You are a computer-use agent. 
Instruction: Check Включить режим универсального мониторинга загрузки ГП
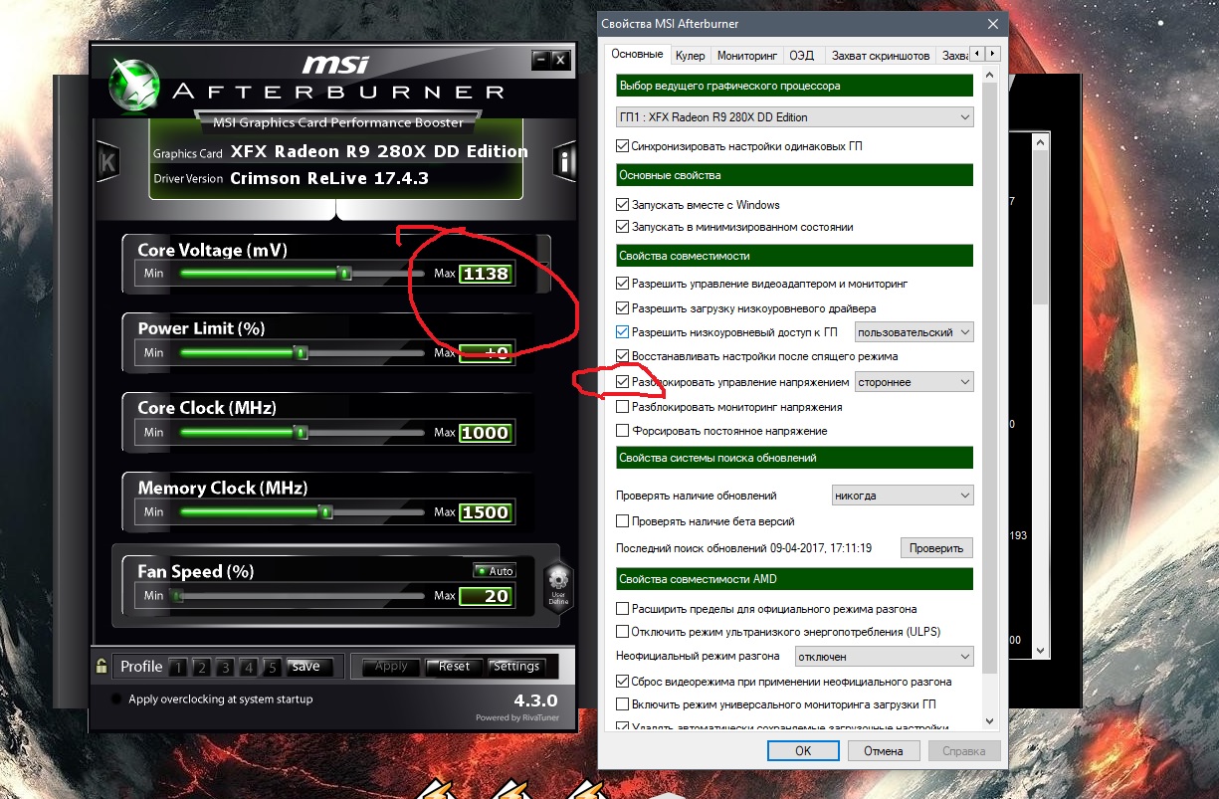(x=623, y=704)
